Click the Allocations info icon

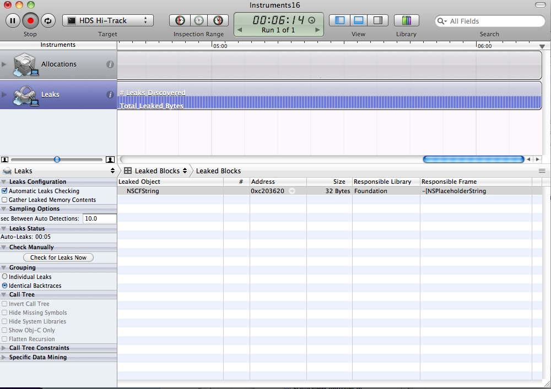click(x=110, y=64)
